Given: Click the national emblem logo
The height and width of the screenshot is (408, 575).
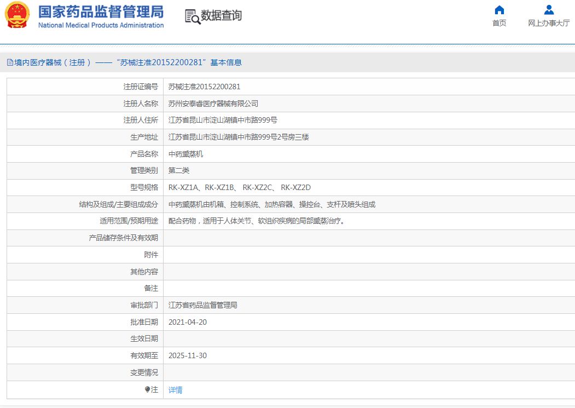Looking at the screenshot, I should [18, 16].
